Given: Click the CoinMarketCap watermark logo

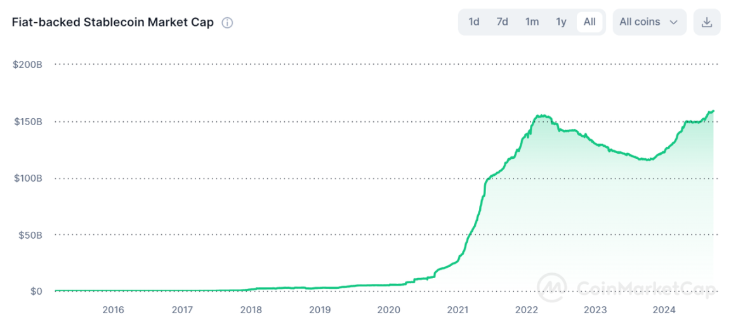Looking at the screenshot, I should 552,289.
